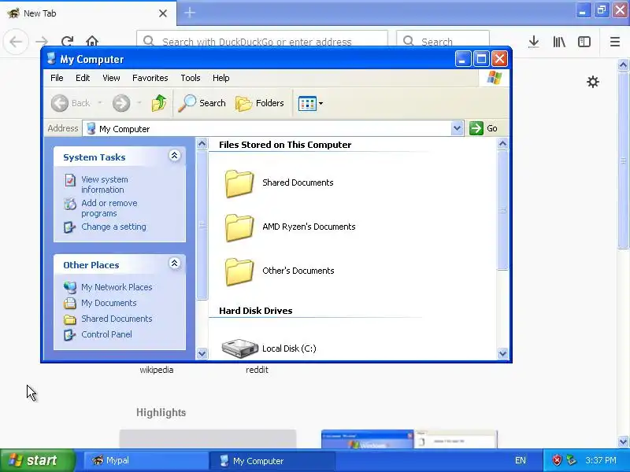Click scroll-up arrow of file list scrollbar
Viewport: 630px width, 472px height.
(x=502, y=143)
